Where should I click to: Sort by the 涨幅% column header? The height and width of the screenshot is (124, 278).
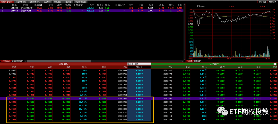pos(38,5)
